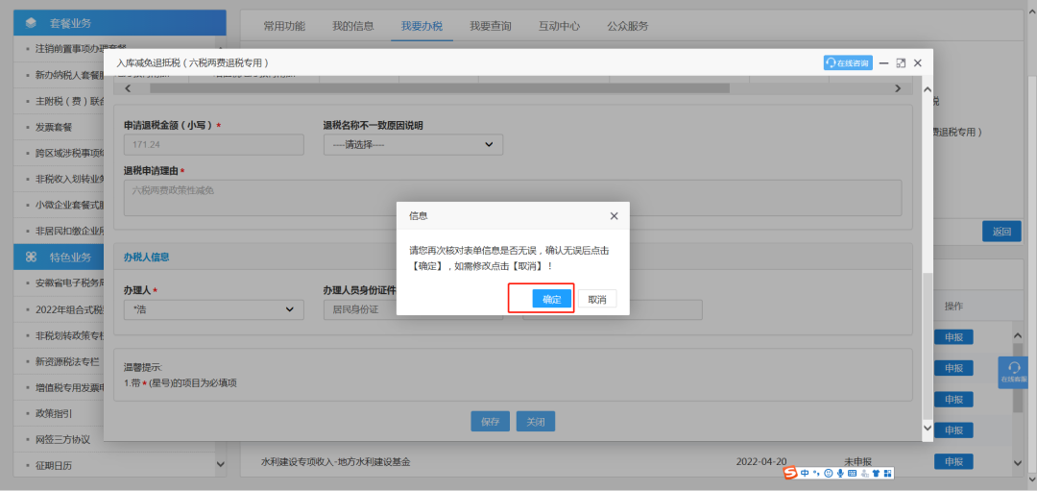Screen dimensions: 1037x491
Task: Click dialog vertical scrollbar up arrow
Action: (928, 89)
